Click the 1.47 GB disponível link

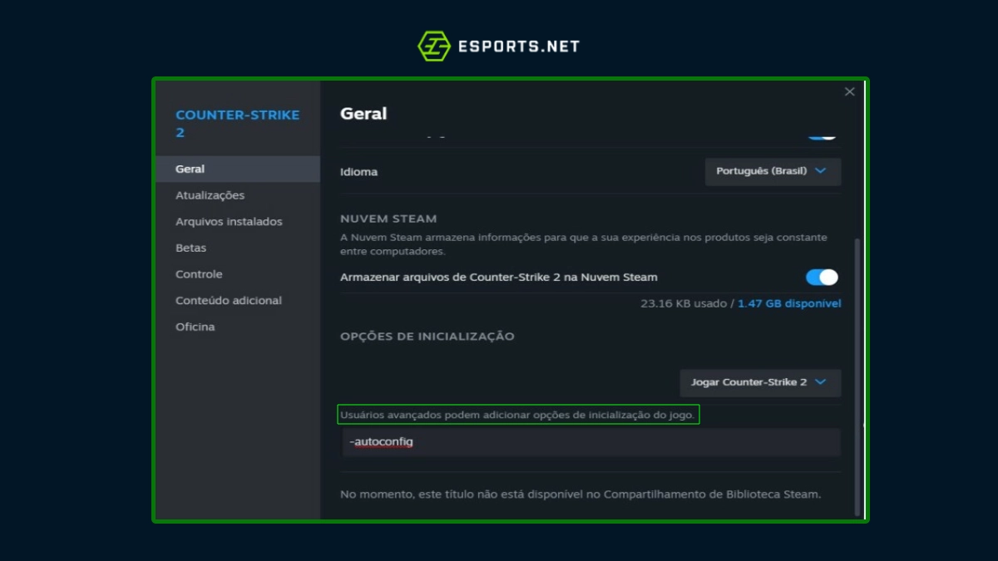coord(789,303)
